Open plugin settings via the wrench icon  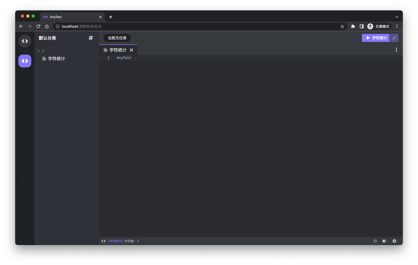point(394,38)
